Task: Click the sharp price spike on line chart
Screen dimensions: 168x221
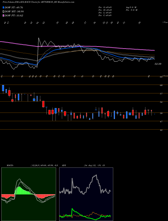Action: (x=39, y=38)
